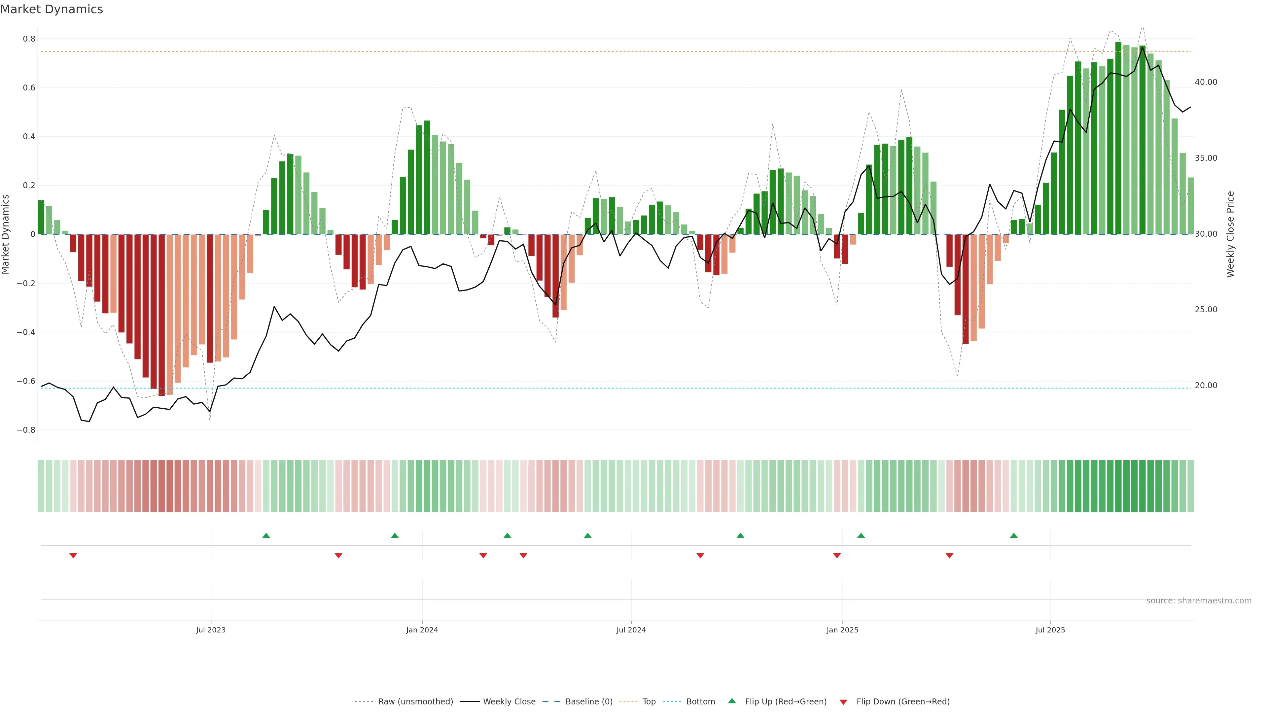Click the source: sharemaestro.com text
Screen dimensions: 1268x713
coord(1199,601)
